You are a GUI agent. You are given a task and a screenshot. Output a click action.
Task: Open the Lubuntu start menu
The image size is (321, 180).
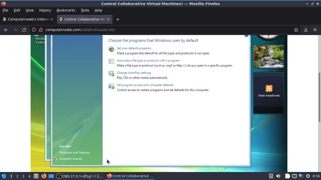(x=4, y=176)
